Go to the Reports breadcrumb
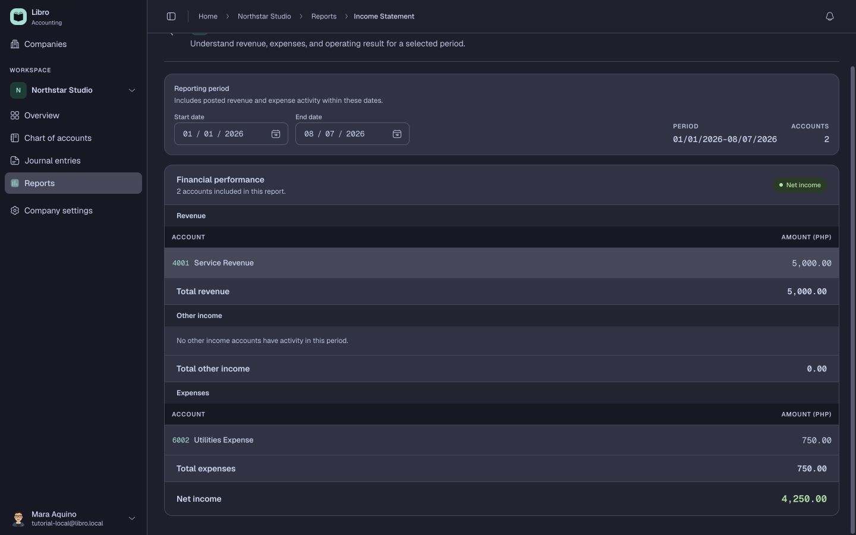The width and height of the screenshot is (856, 535). 324,17
